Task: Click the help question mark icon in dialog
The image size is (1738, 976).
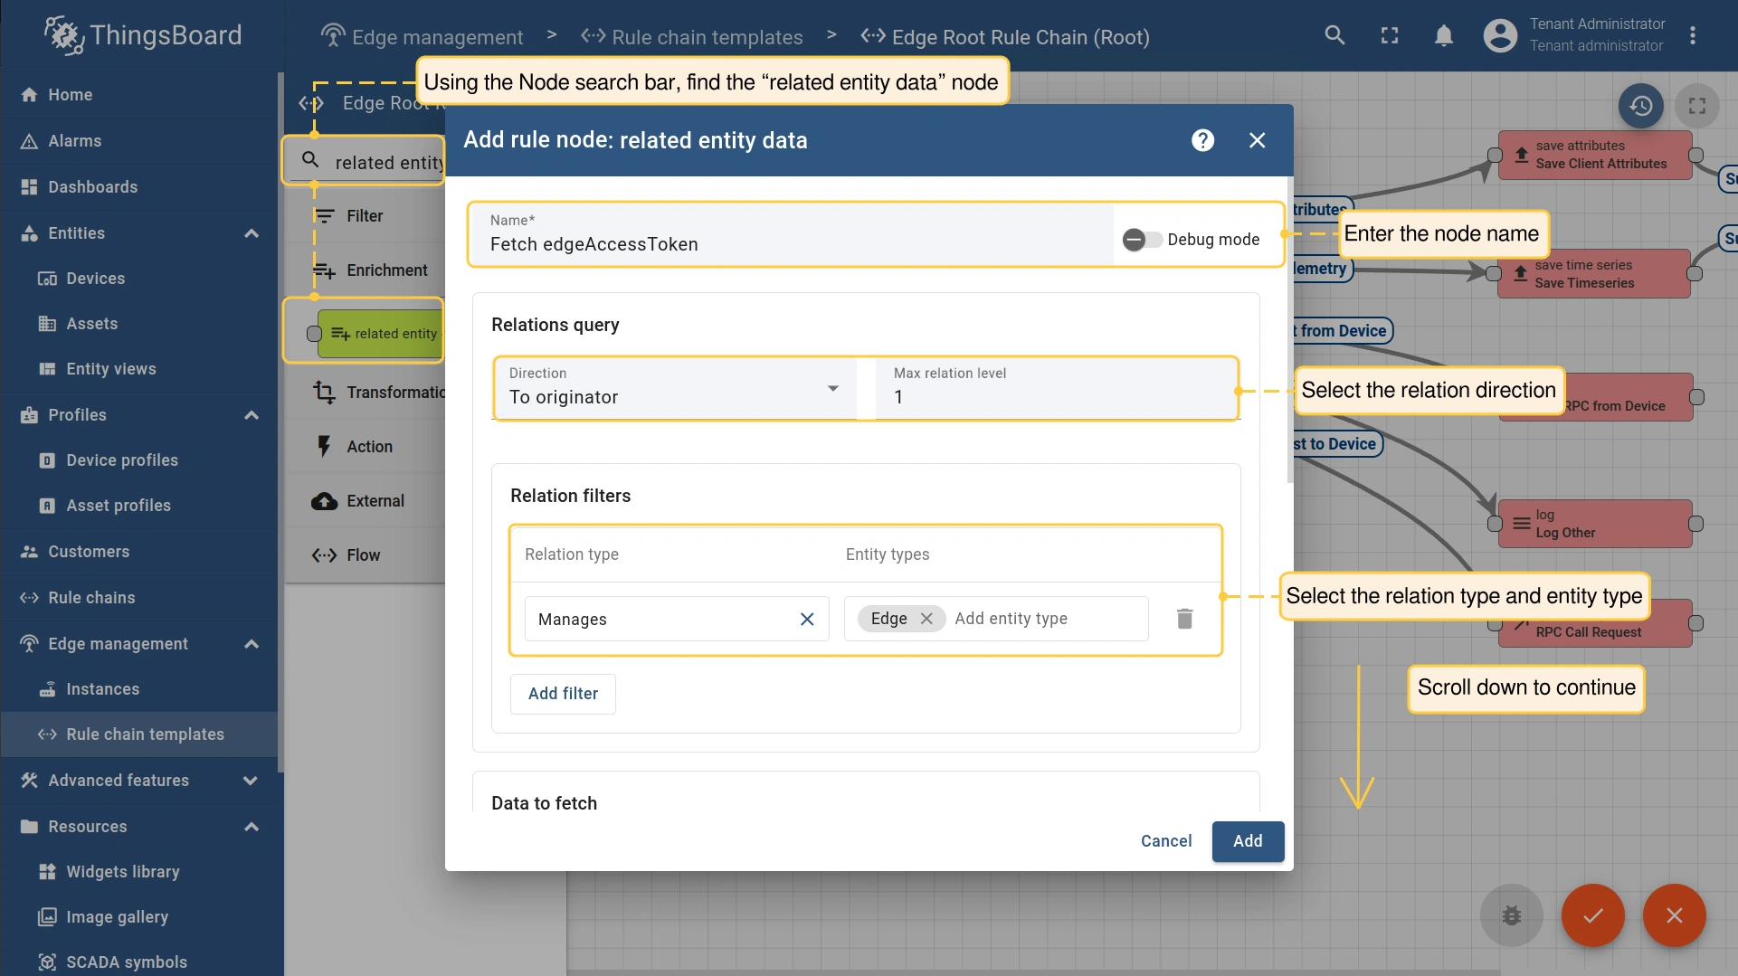Action: 1202,140
